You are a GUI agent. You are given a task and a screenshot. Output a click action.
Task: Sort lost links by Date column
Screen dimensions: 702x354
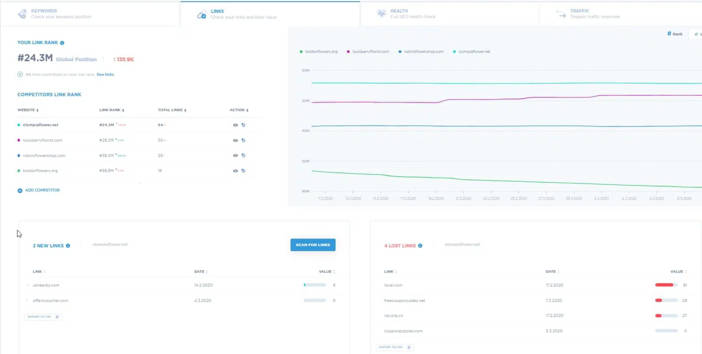tap(553, 272)
